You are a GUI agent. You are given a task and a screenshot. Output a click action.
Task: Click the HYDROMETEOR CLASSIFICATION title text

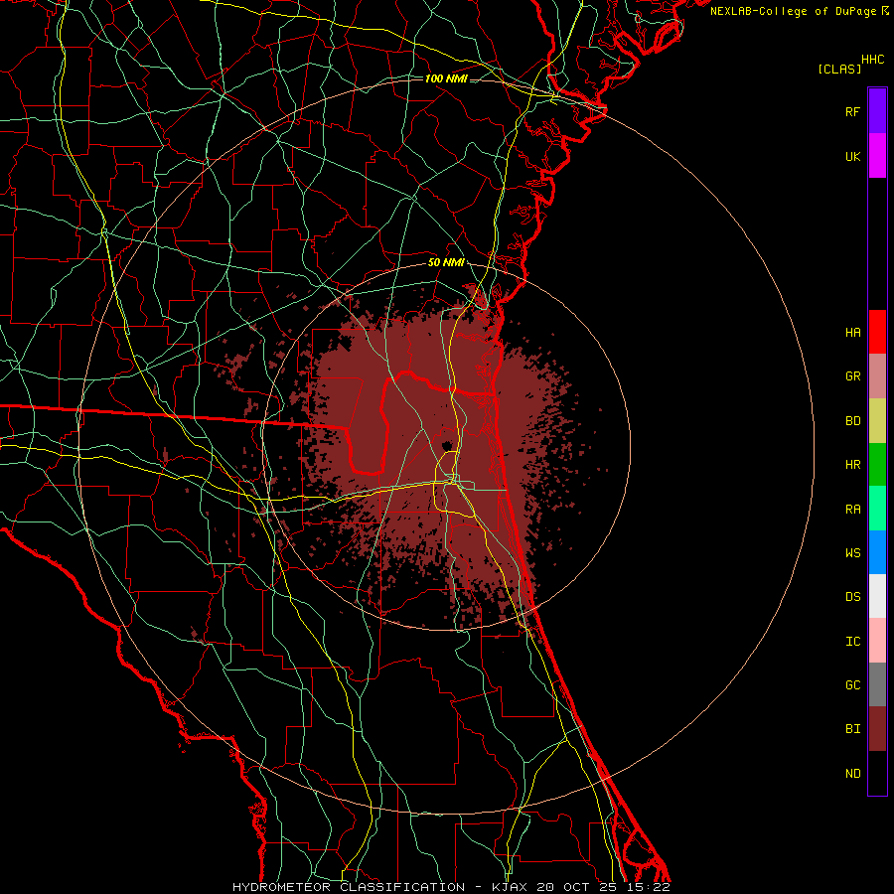[x=349, y=887]
